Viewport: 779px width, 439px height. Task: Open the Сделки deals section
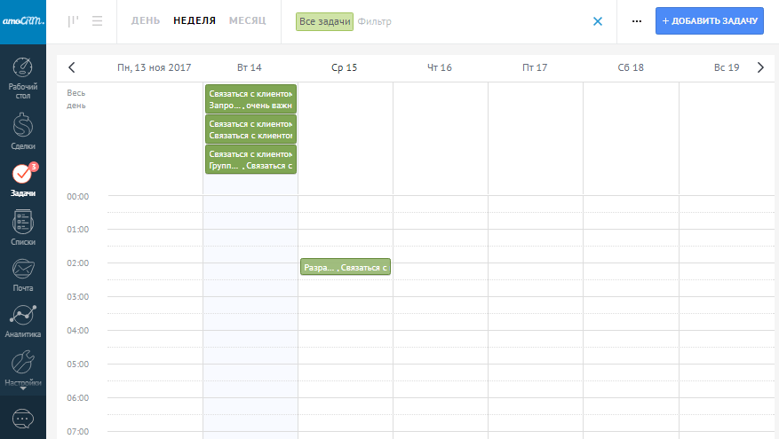click(23, 132)
